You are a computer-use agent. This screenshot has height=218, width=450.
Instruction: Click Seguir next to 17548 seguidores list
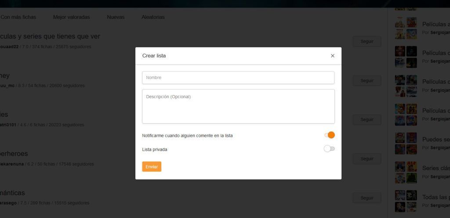[x=367, y=159]
